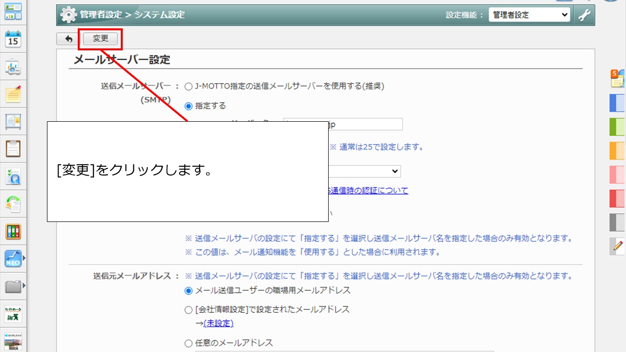Open the document with magnifier sidebar icon
The width and height of the screenshot is (626, 352).
13,176
